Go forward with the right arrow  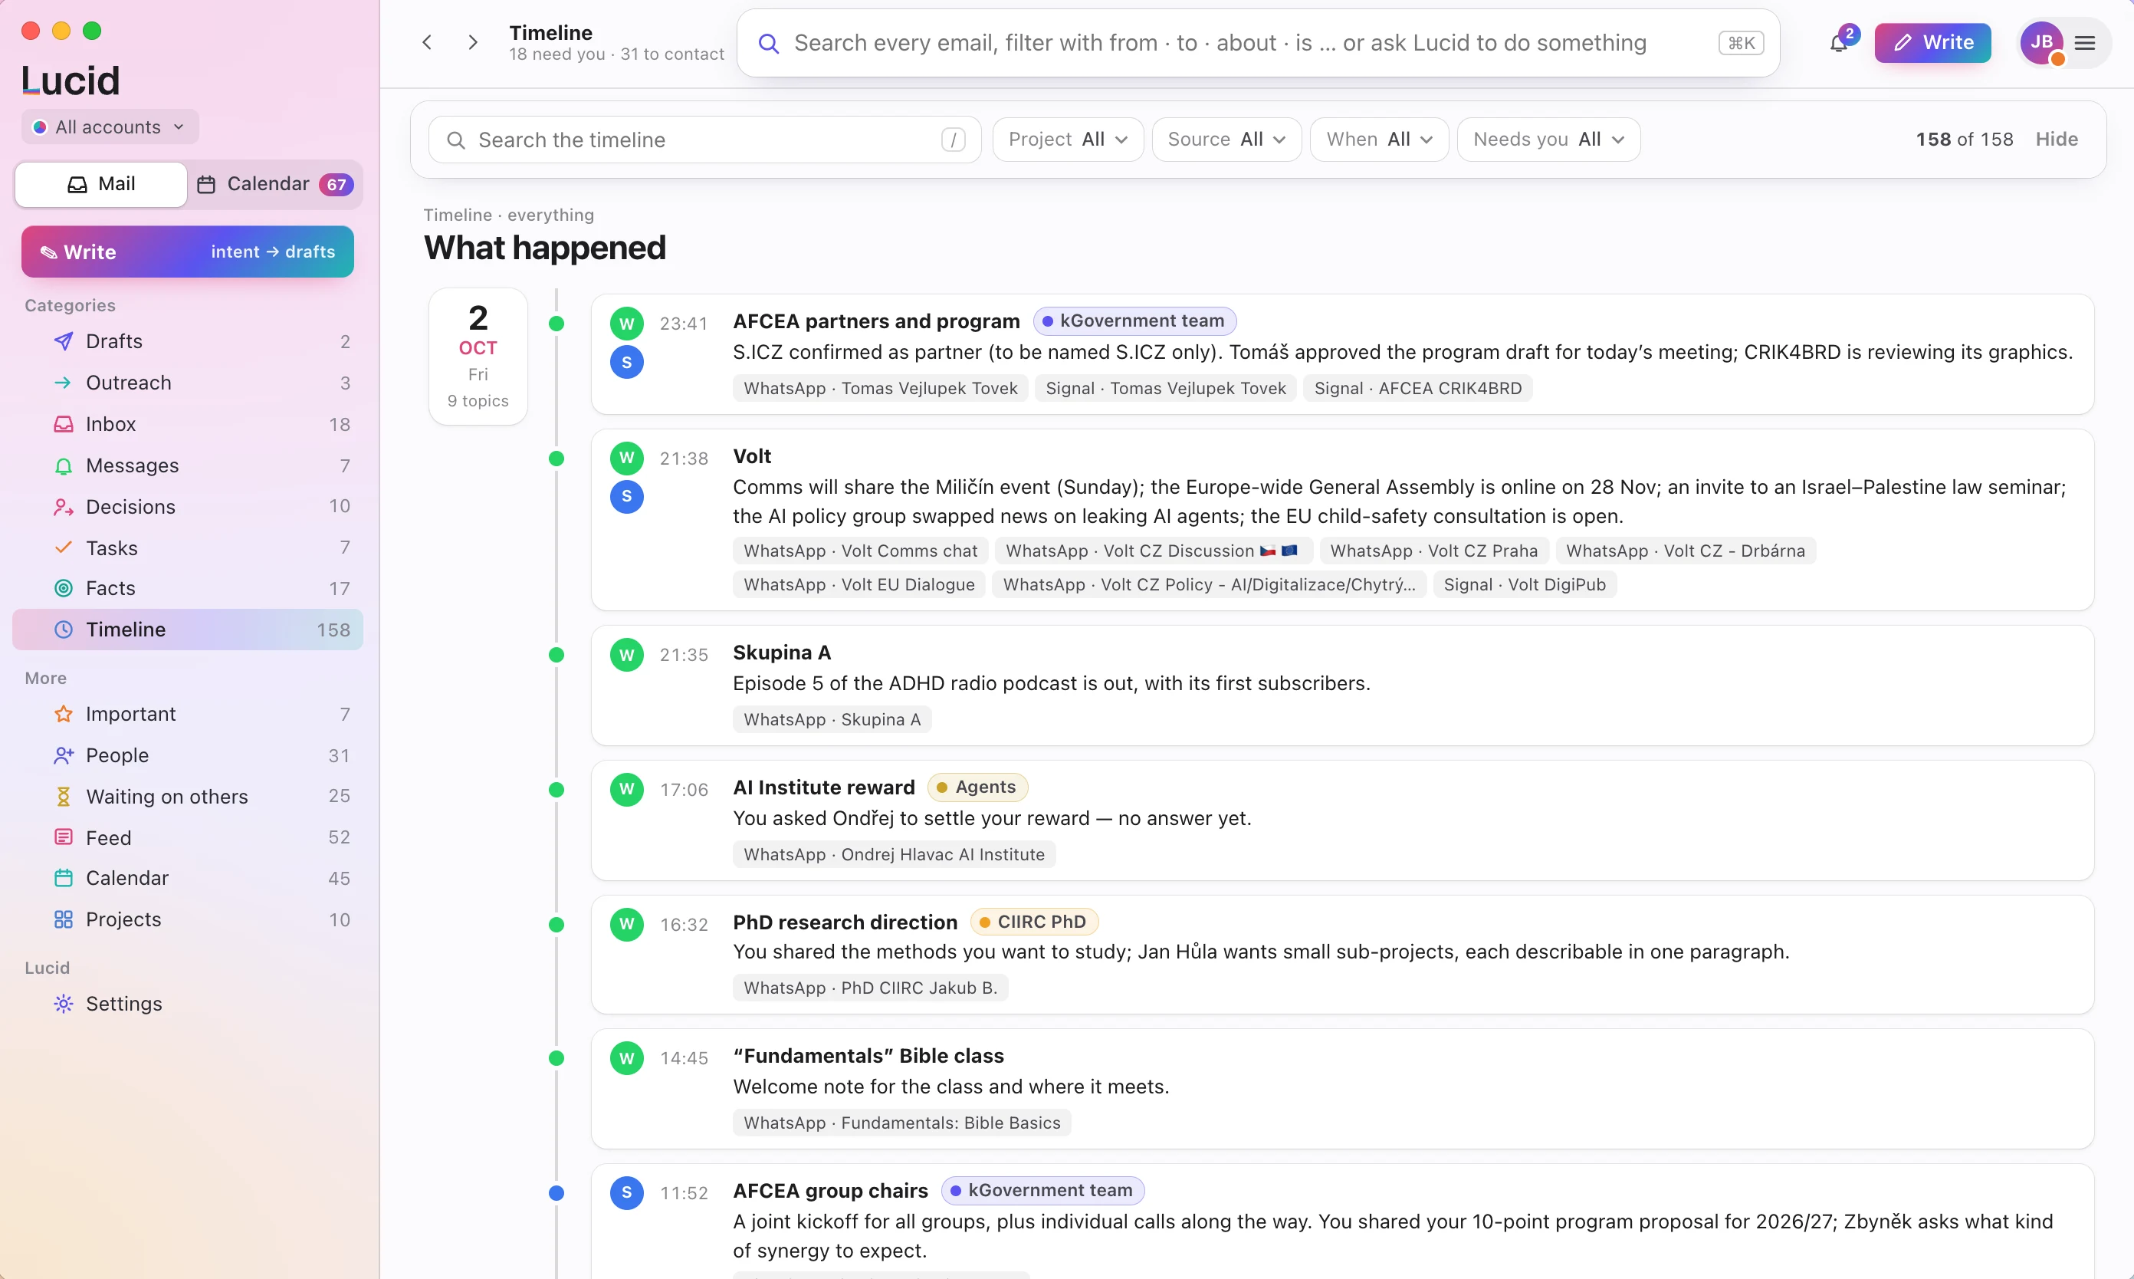[472, 42]
